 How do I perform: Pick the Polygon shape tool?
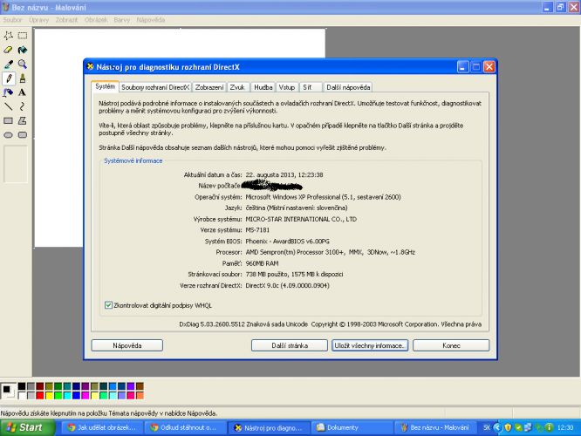(x=23, y=120)
